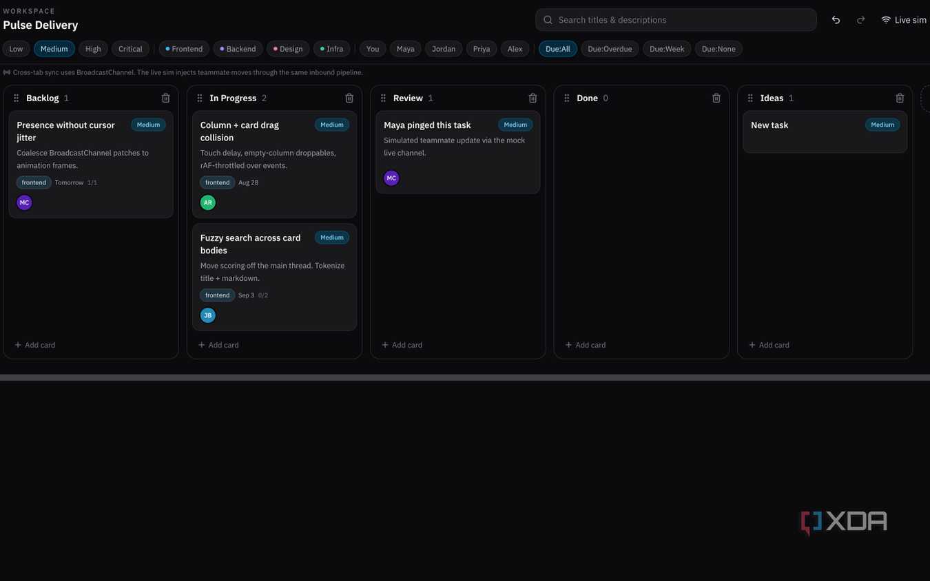
Task: Click the undo arrow icon
Action: (x=836, y=20)
